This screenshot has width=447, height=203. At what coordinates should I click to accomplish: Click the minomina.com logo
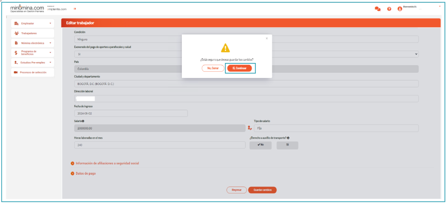(27, 8)
